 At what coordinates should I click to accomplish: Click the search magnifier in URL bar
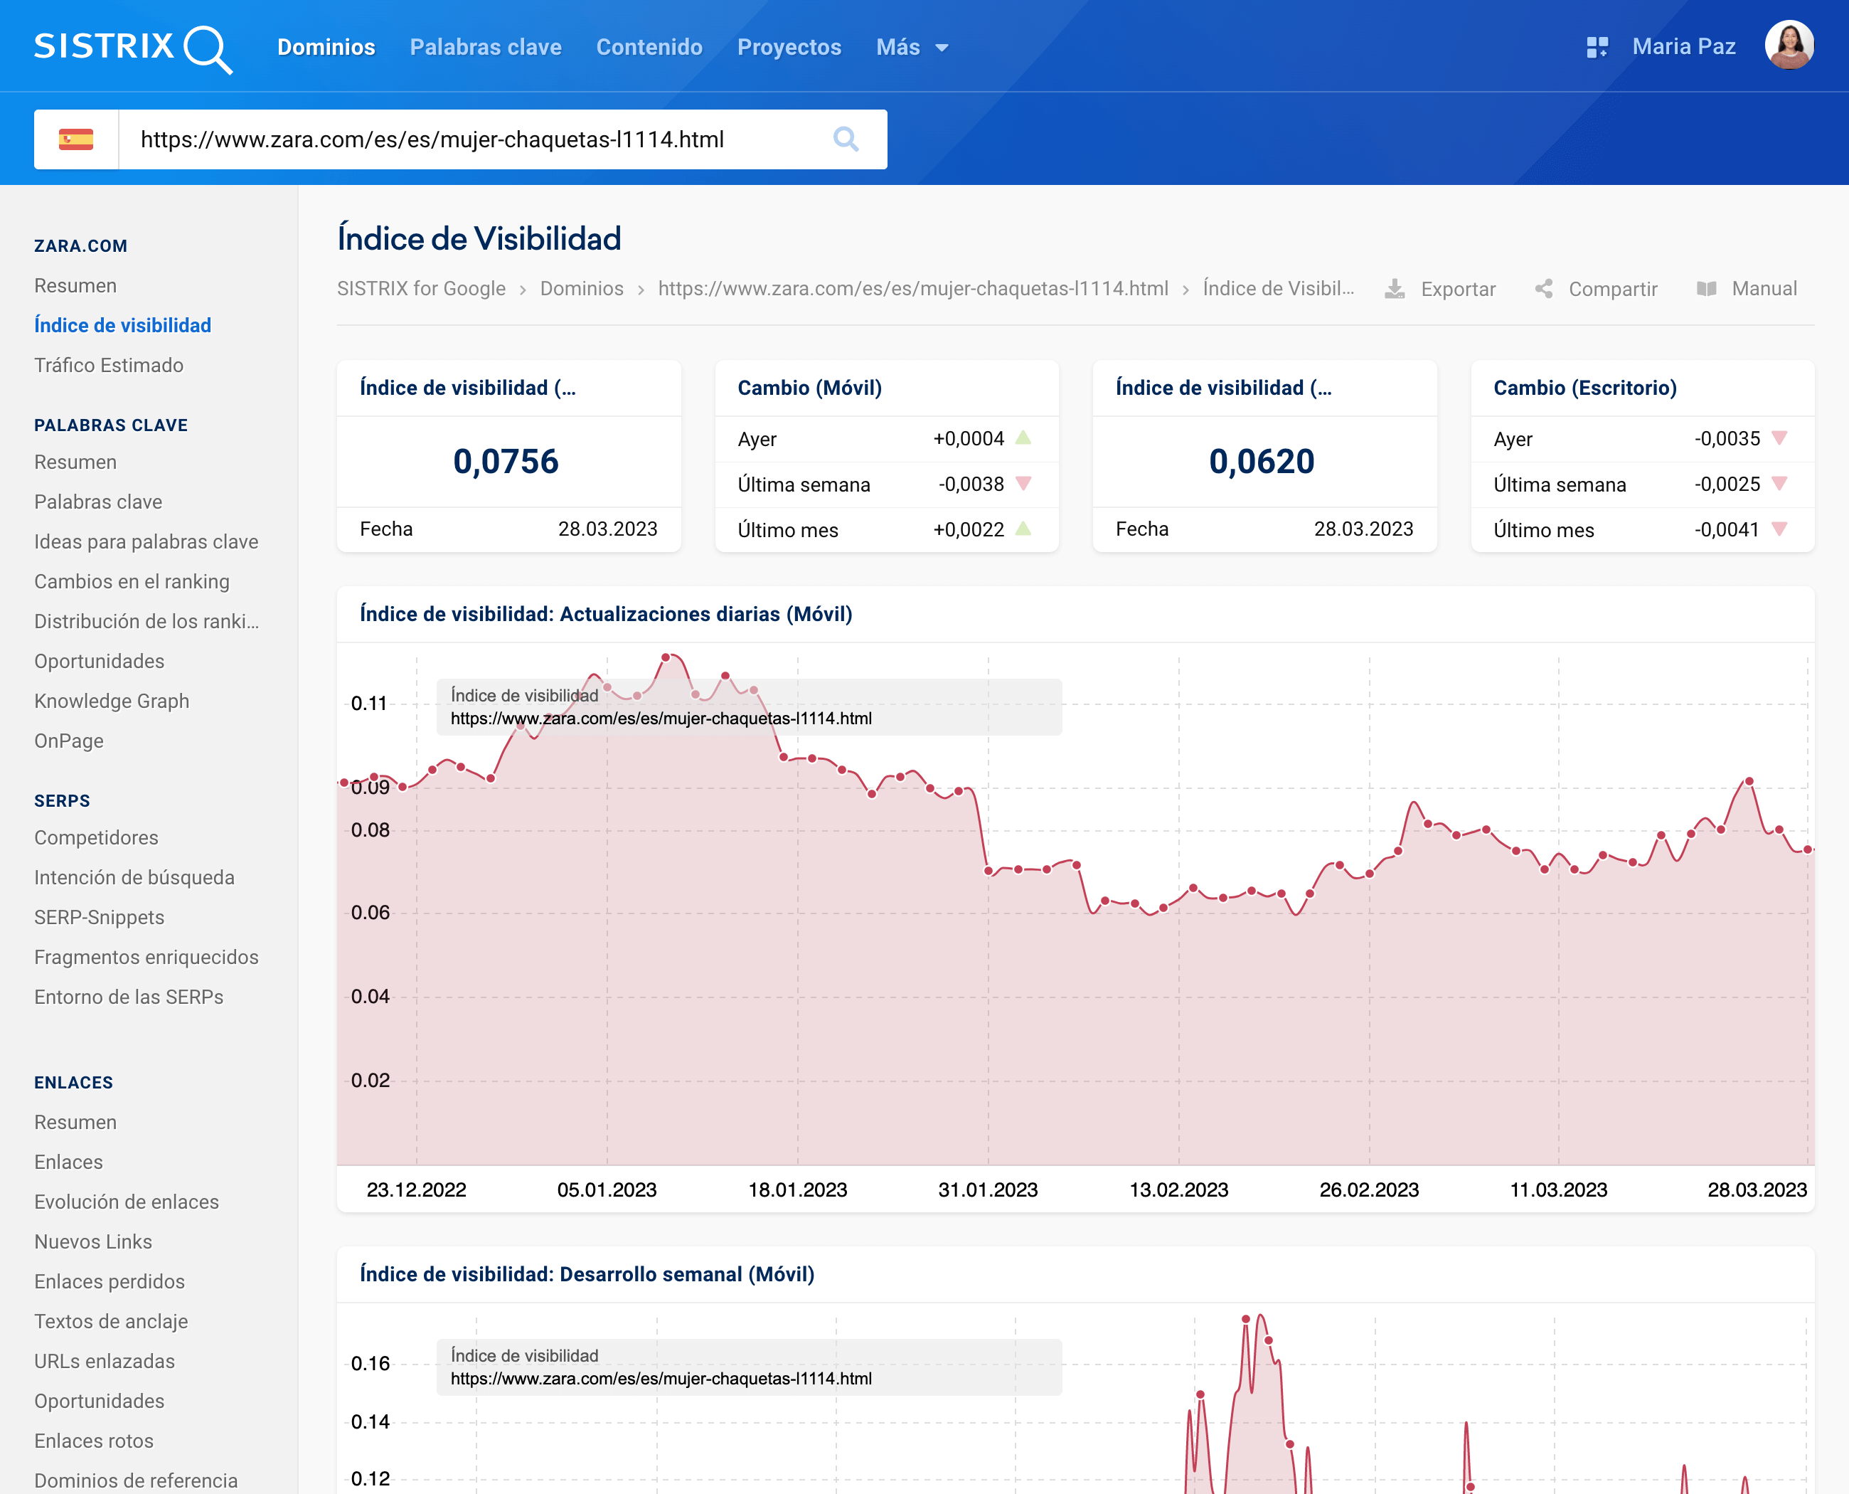(x=846, y=139)
